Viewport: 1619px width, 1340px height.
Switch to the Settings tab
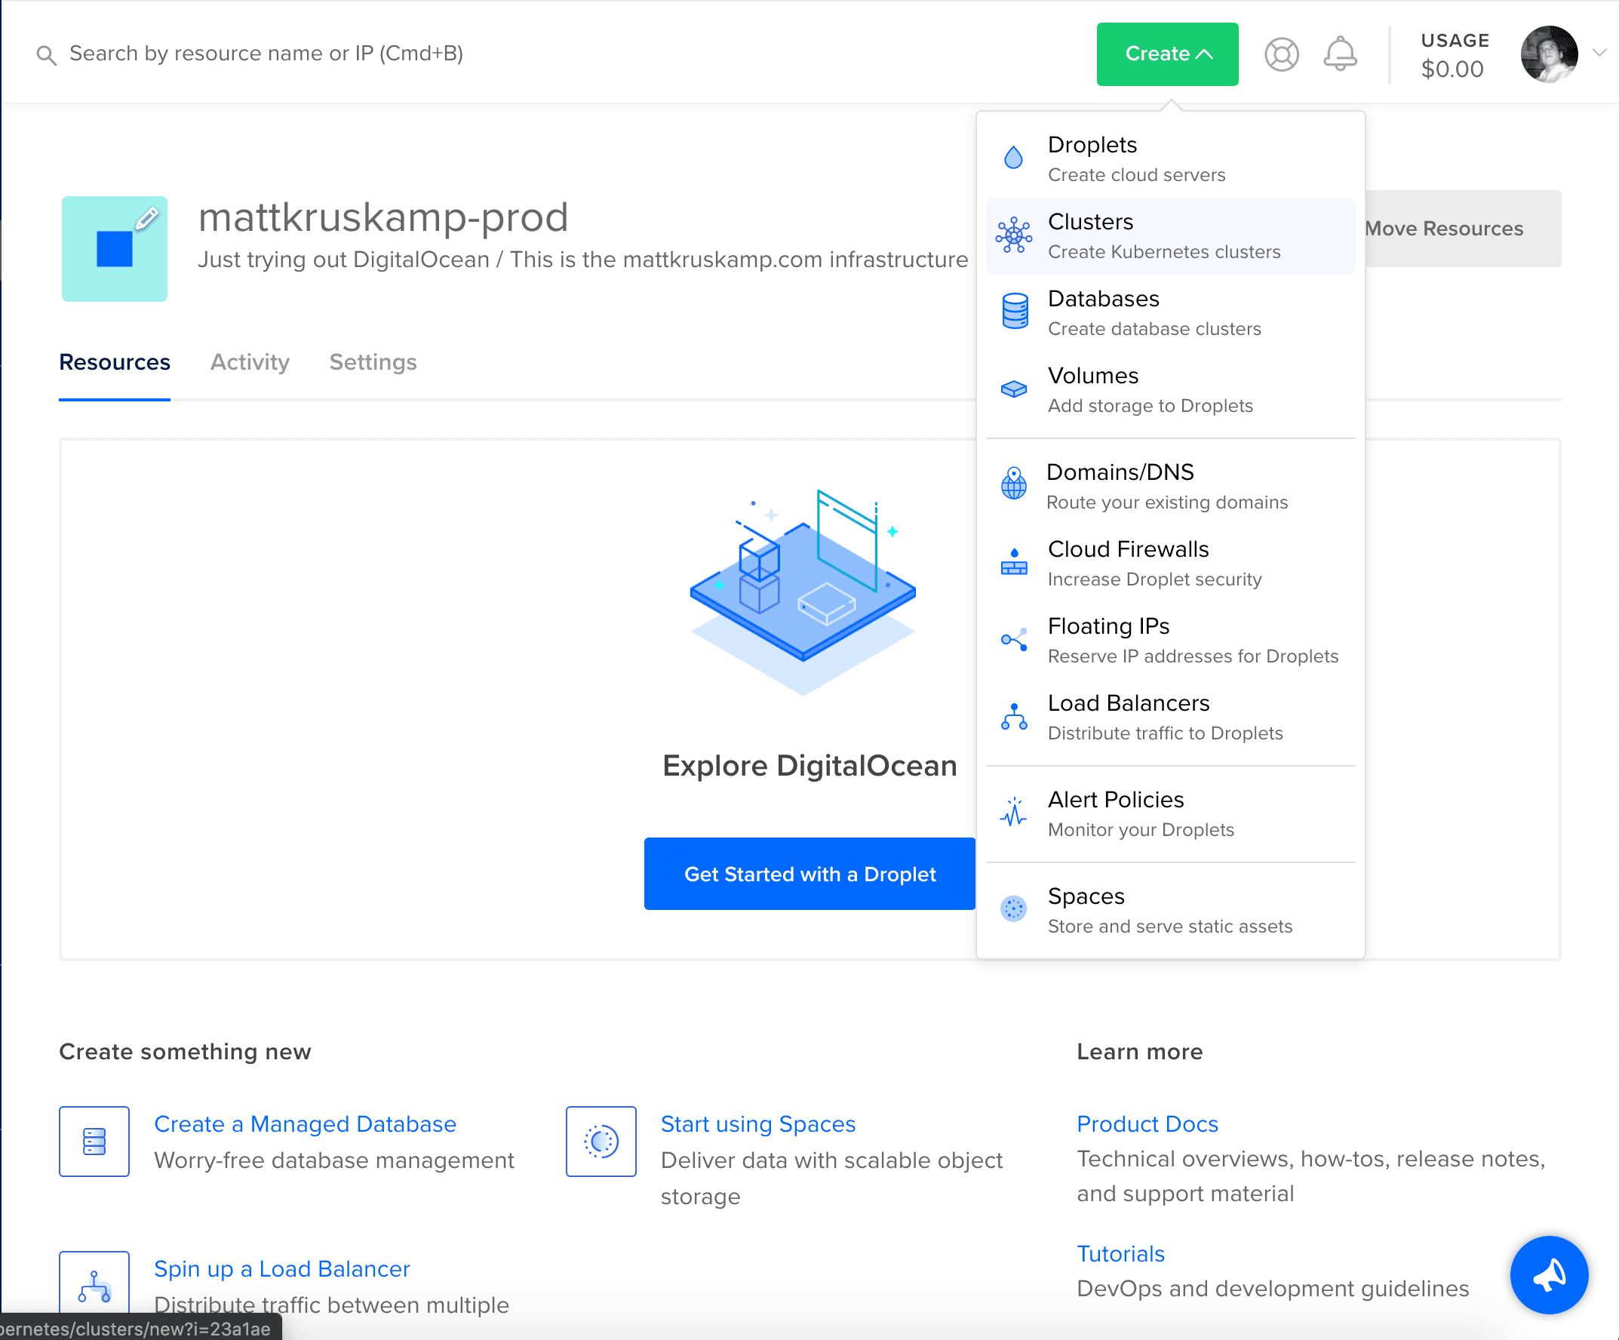click(373, 362)
